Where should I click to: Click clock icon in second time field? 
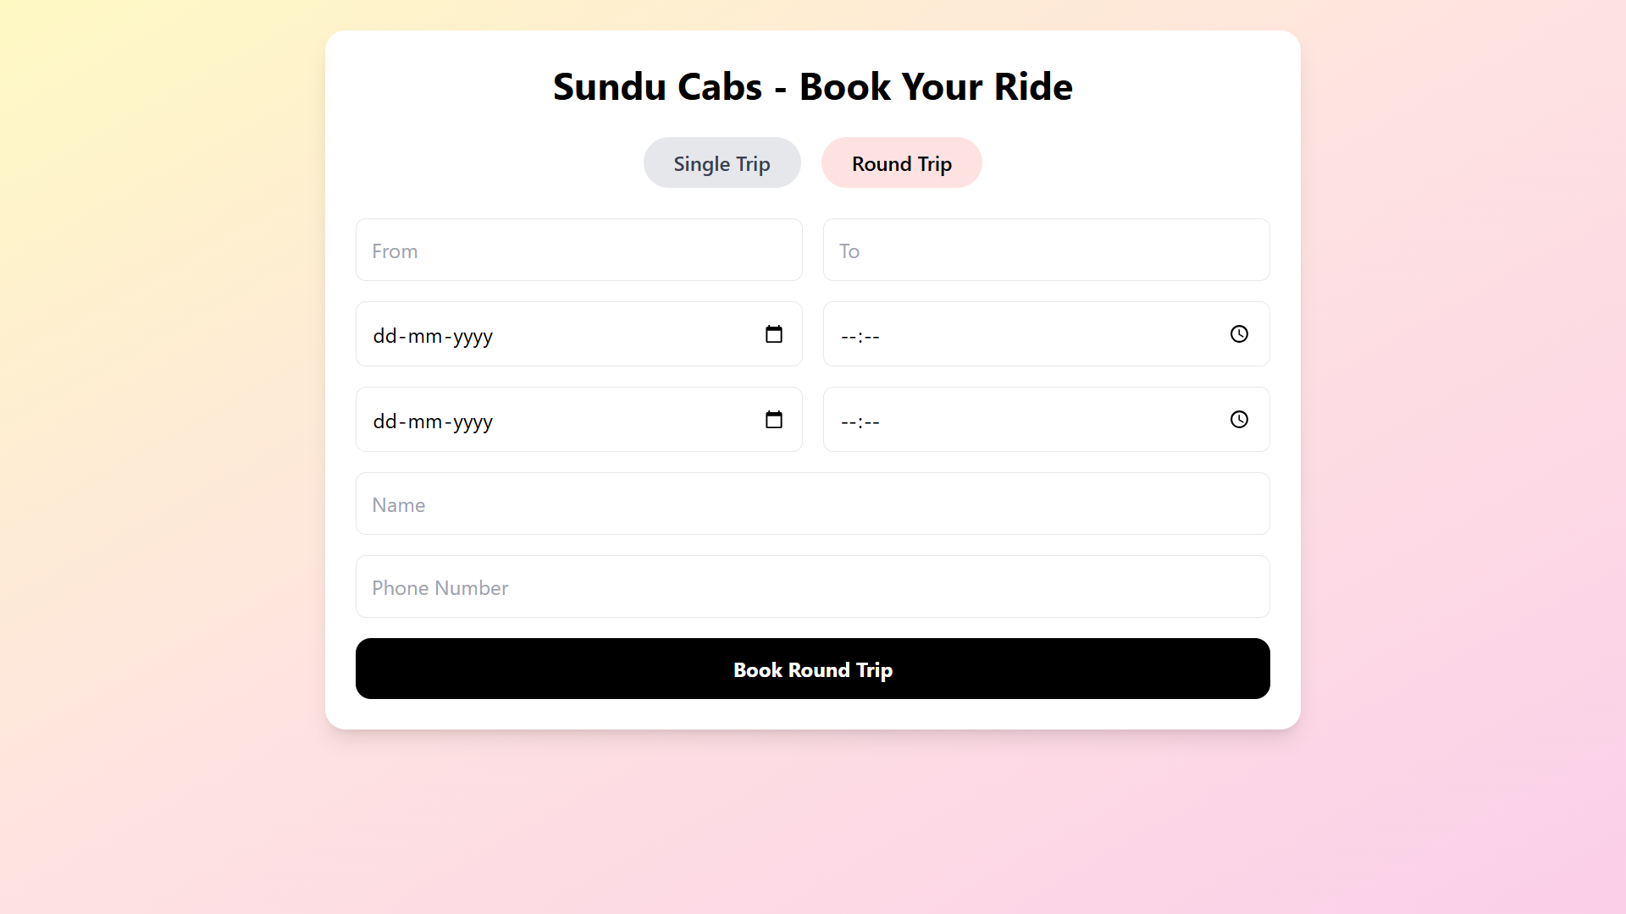click(x=1238, y=420)
